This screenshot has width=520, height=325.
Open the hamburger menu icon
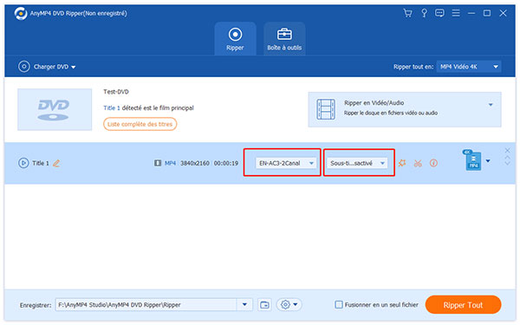pos(456,13)
